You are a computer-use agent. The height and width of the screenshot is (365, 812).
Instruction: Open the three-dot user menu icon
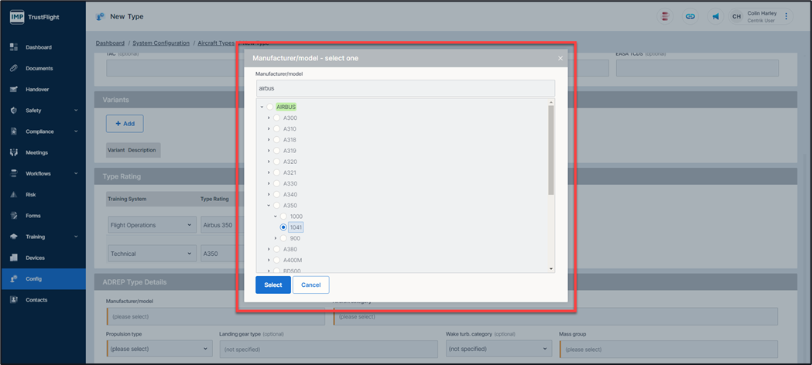click(786, 16)
